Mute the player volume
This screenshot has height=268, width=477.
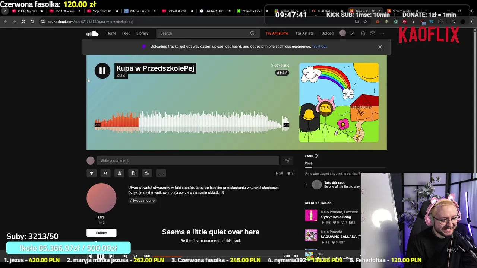[x=296, y=256]
